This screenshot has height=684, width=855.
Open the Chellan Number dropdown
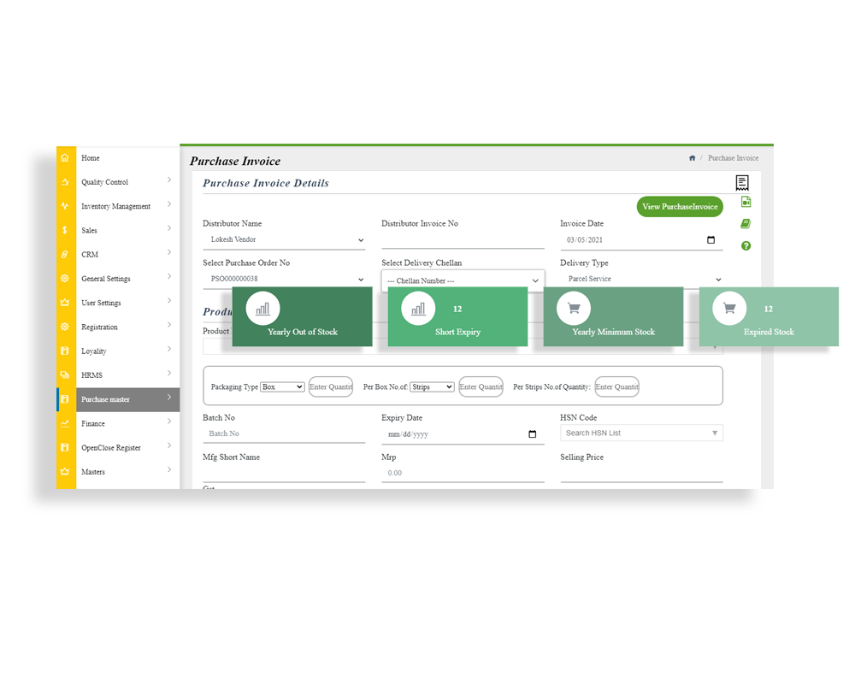coord(463,280)
